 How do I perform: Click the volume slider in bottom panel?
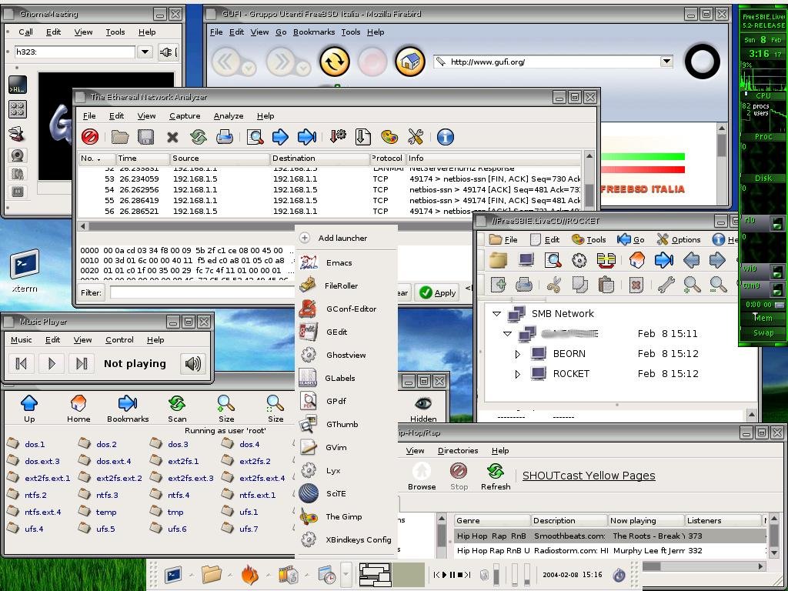coord(496,574)
